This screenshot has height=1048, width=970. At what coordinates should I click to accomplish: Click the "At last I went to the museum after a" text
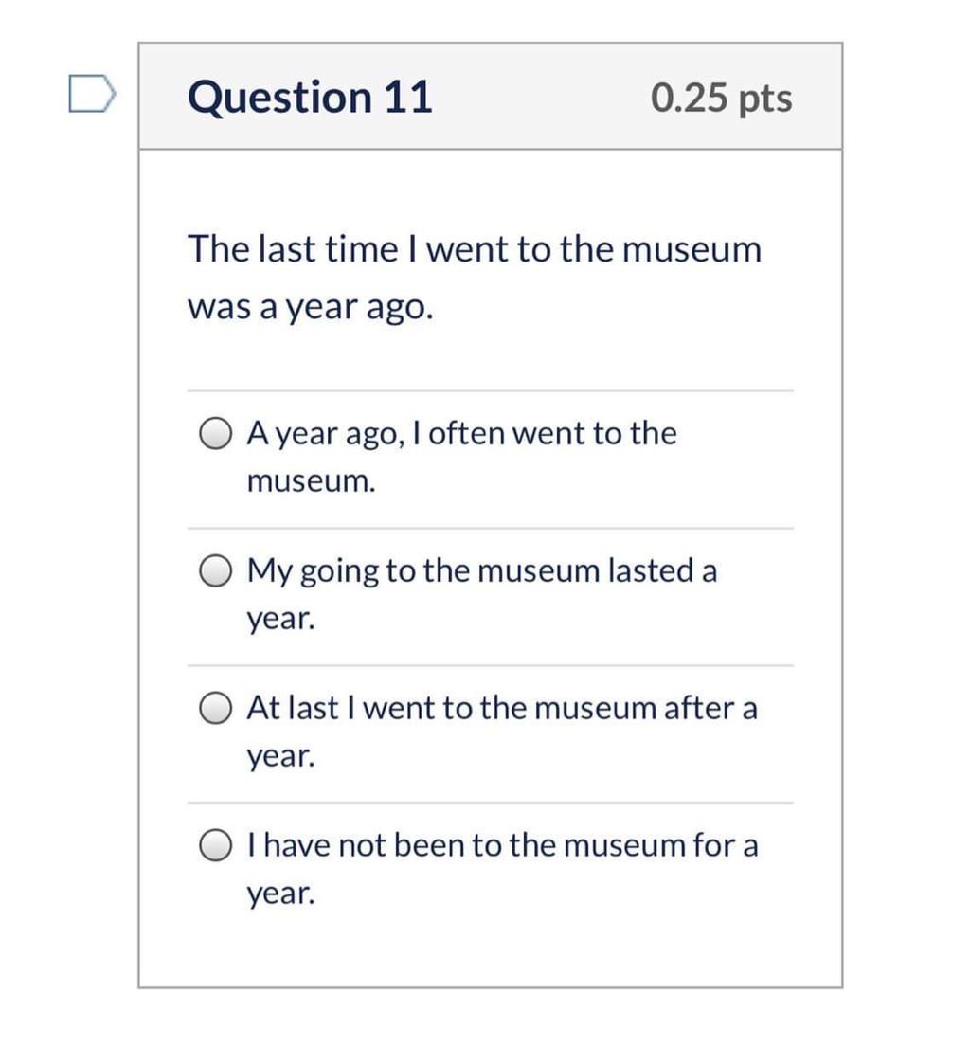pyautogui.click(x=502, y=708)
